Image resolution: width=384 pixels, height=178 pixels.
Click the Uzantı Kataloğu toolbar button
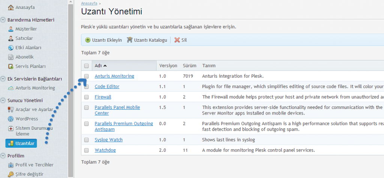point(147,40)
